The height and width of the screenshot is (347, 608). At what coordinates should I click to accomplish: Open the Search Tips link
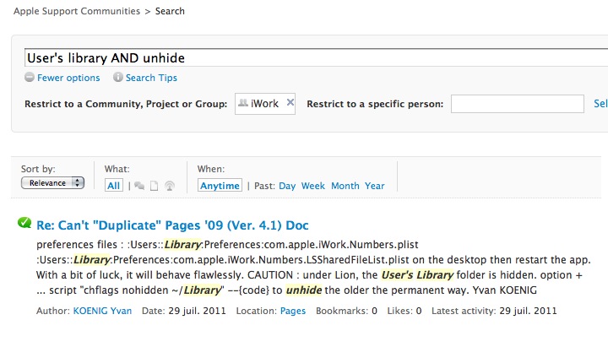coord(151,78)
